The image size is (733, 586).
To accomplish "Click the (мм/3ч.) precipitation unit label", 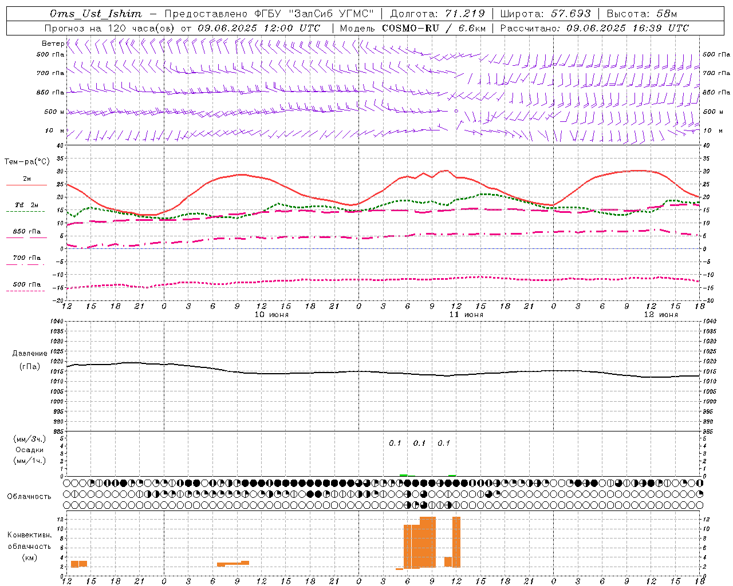I will click(30, 439).
